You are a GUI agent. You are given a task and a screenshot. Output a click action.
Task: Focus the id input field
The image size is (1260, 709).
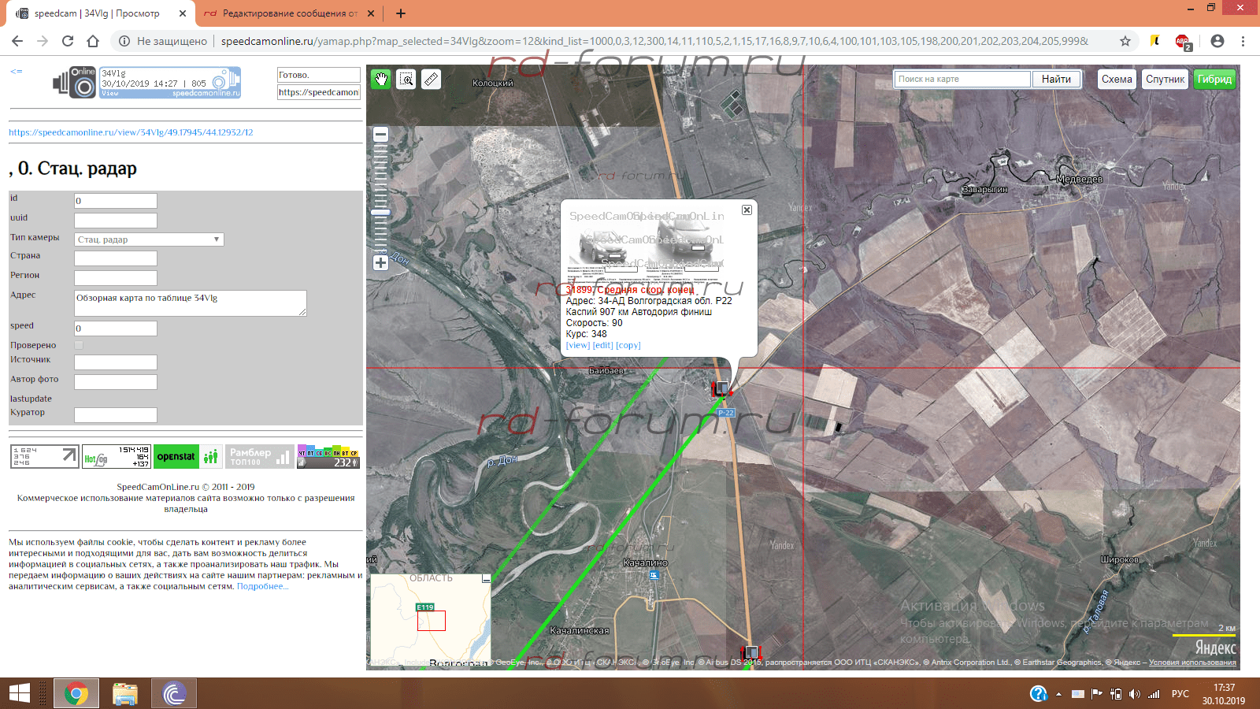115,201
